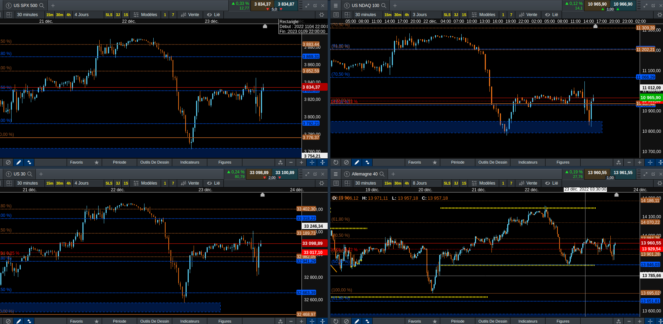
Task: Click 30m shortcut in US 30 toolbar
Action: click(60, 183)
